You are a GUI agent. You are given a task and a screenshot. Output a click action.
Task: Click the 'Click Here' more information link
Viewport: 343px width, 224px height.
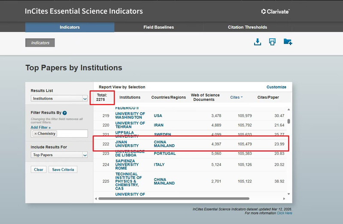[284, 213]
